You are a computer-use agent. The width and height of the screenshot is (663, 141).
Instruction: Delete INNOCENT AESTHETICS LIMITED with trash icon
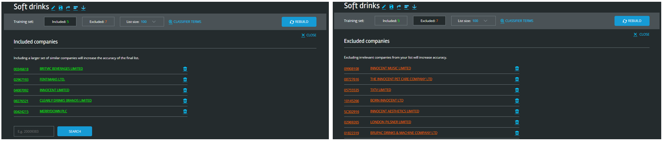click(x=517, y=111)
